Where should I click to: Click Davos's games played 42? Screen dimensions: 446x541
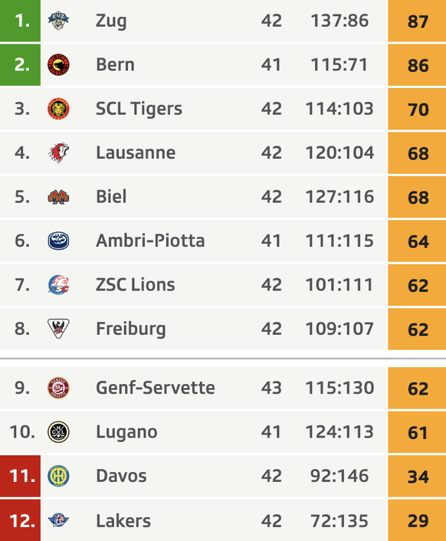point(271,476)
